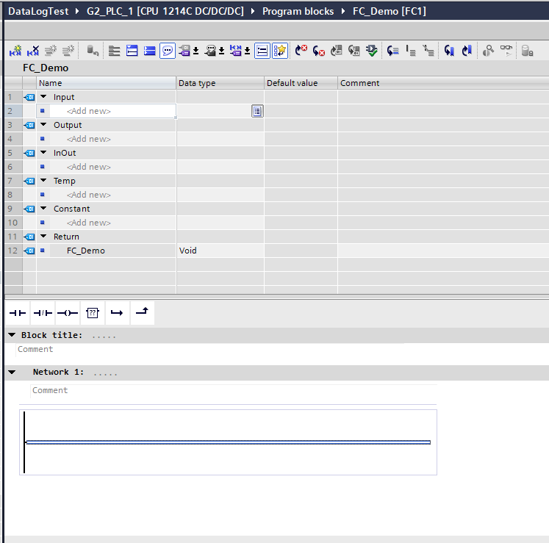Click the Name column header
549x543 pixels.
(106, 83)
